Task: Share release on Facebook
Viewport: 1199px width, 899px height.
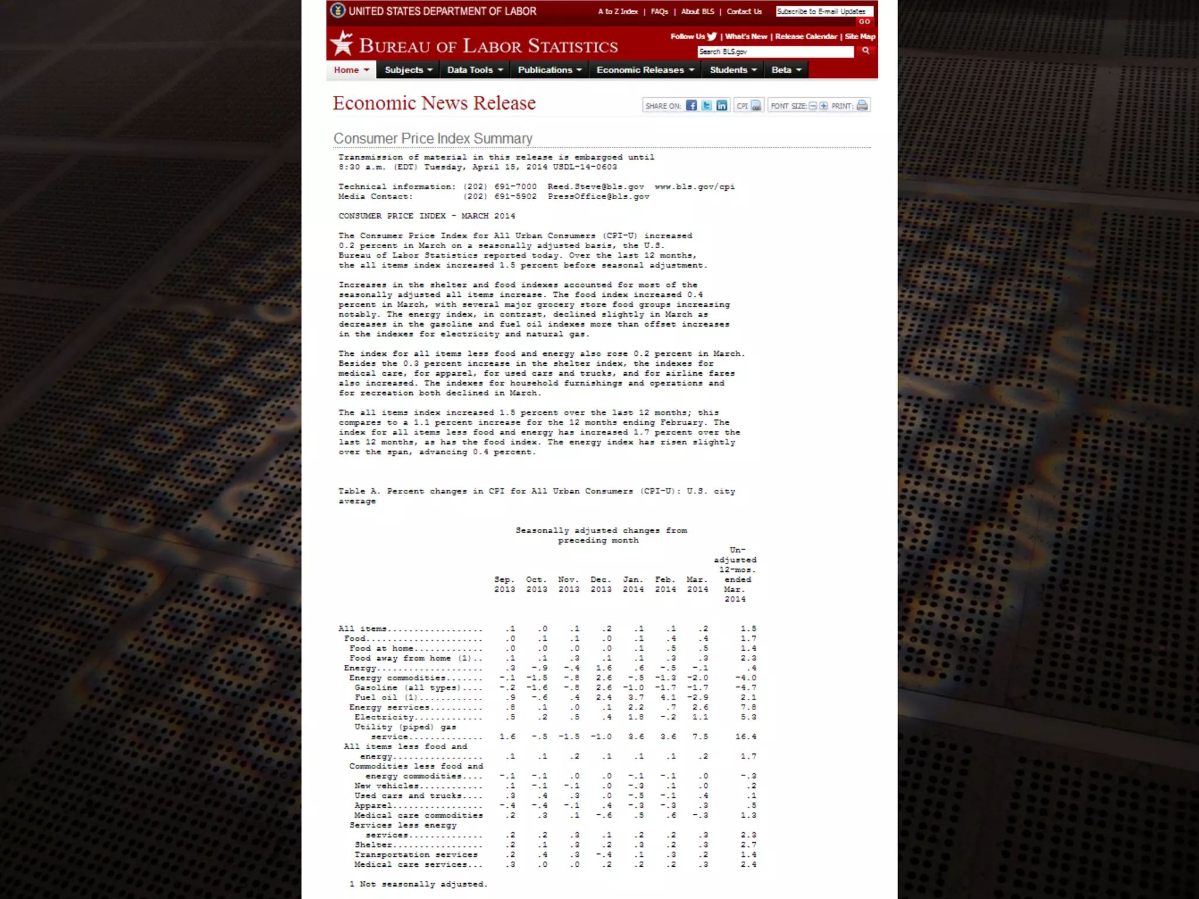Action: point(691,105)
